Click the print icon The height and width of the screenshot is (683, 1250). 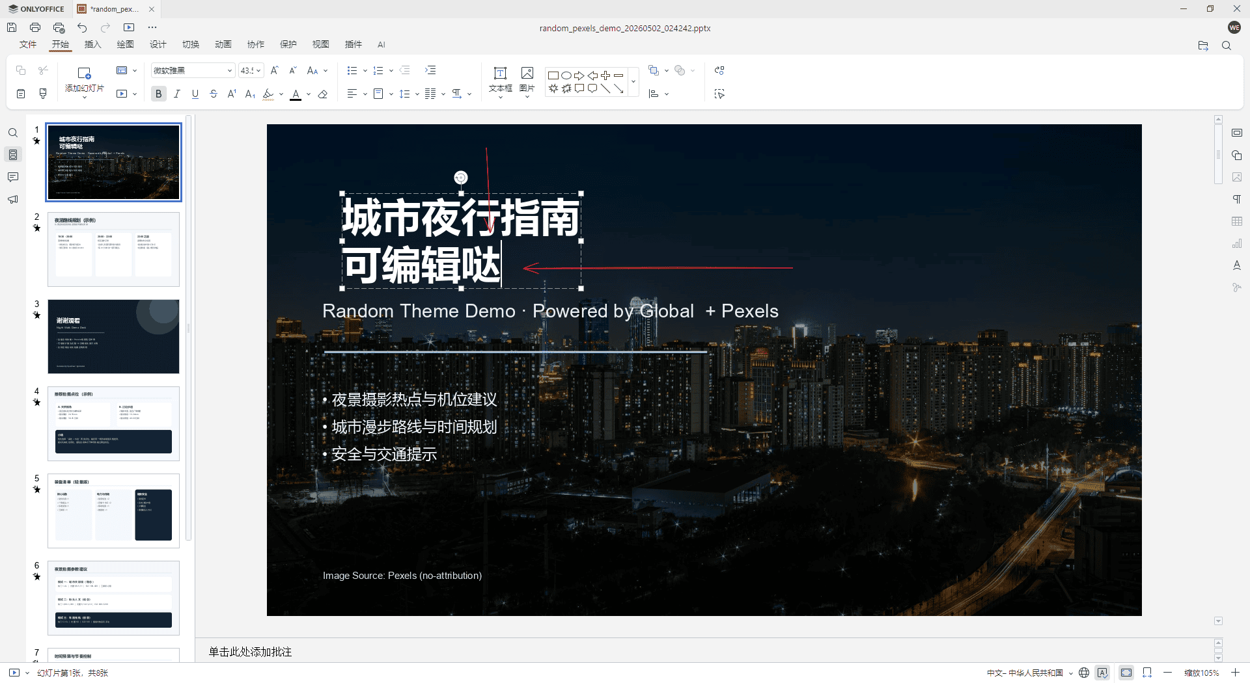[x=35, y=27]
